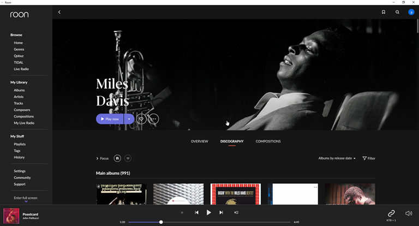The width and height of the screenshot is (419, 226).
Task: Click the track progress slider handle
Action: [161, 222]
